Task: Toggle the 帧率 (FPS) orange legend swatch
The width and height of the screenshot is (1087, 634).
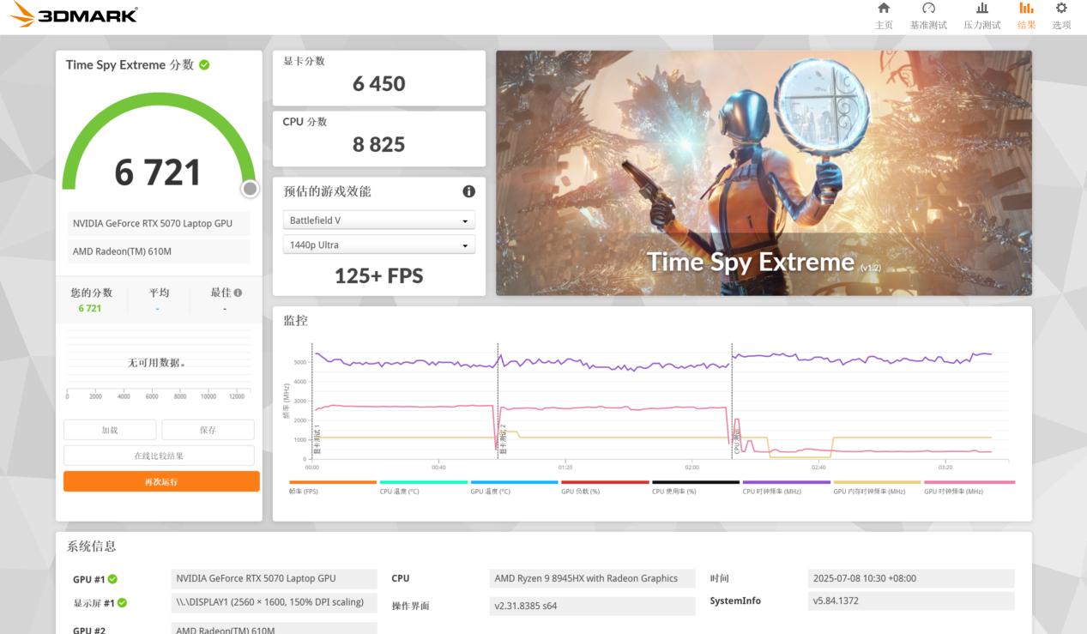Action: pyautogui.click(x=333, y=482)
